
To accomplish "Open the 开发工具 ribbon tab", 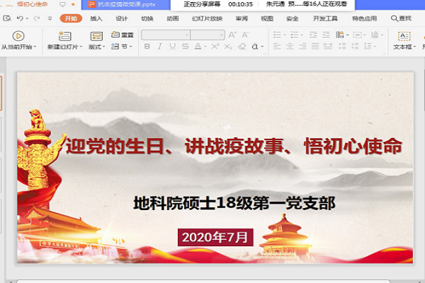I will (325, 18).
